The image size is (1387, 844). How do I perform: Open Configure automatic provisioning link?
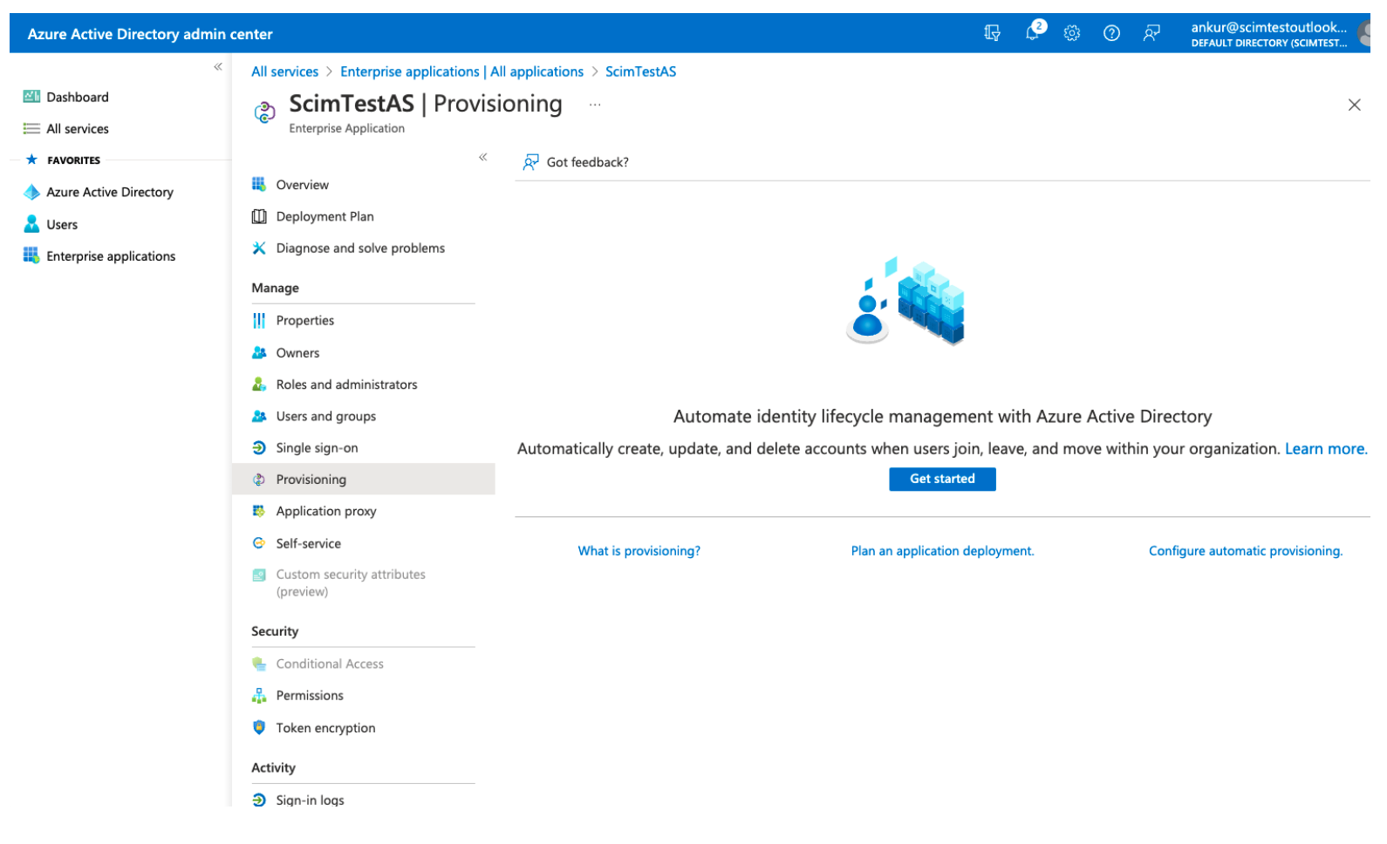point(1245,551)
